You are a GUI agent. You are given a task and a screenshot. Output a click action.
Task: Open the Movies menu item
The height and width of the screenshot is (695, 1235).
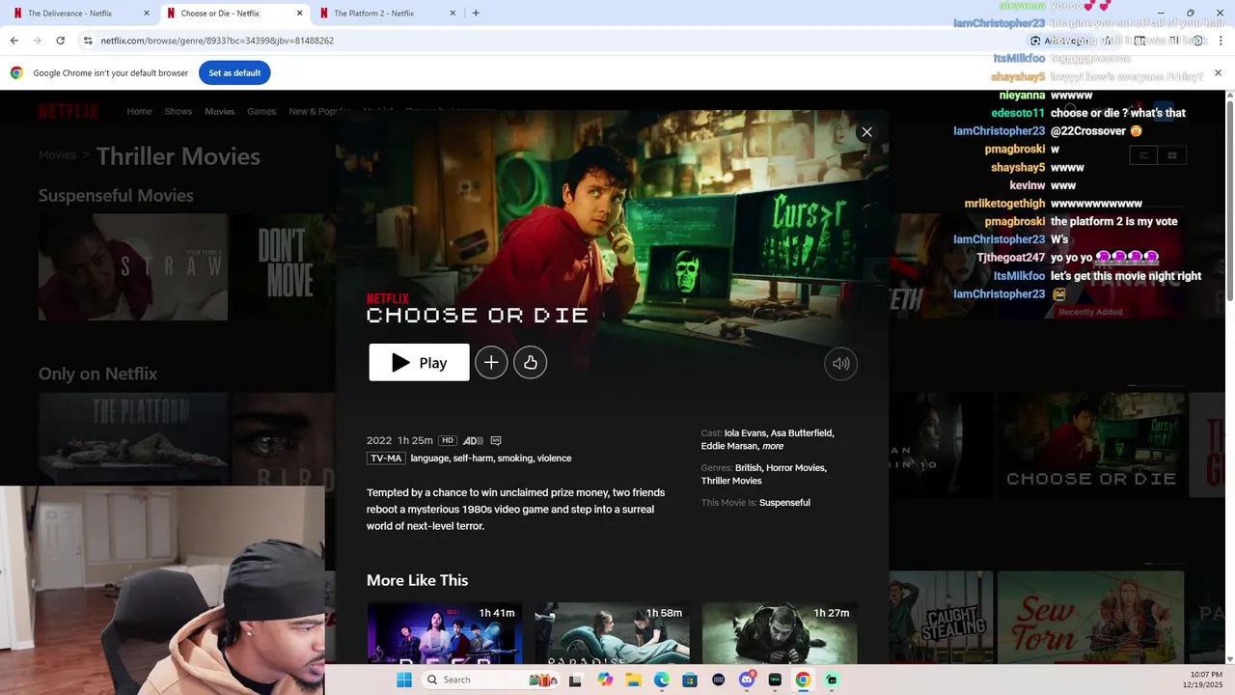point(219,111)
